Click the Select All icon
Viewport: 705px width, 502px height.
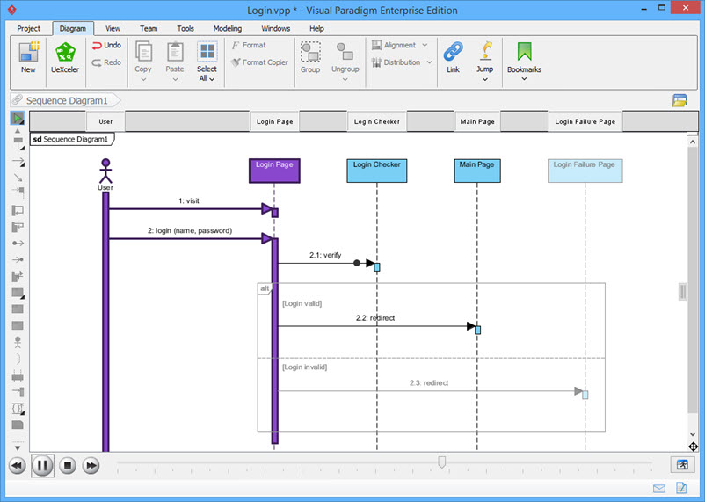pos(207,51)
